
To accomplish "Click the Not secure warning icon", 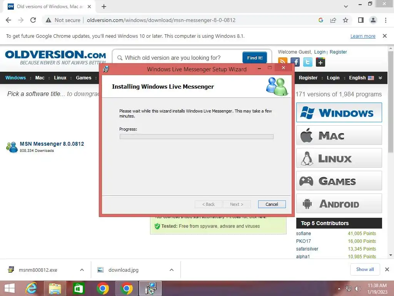I will 48,20.
